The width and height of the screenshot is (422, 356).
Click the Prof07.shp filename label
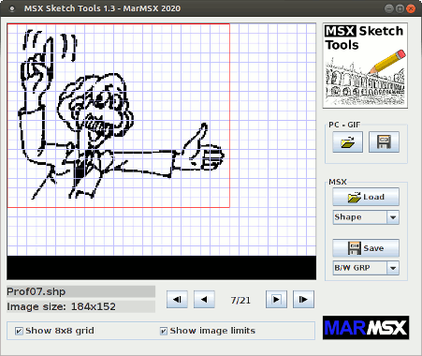click(x=80, y=291)
